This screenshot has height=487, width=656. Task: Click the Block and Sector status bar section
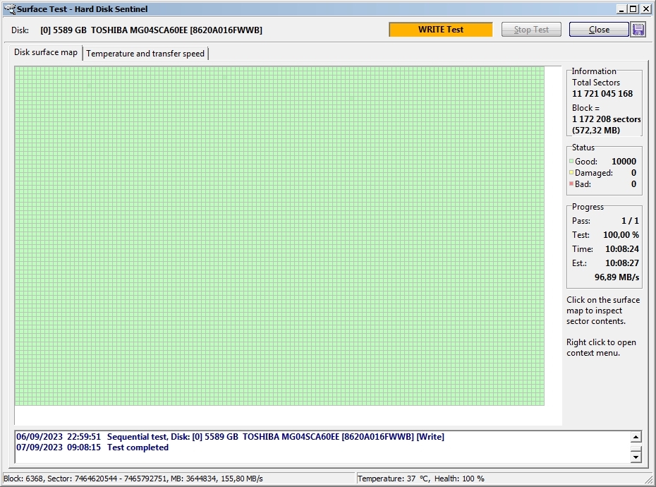133,479
